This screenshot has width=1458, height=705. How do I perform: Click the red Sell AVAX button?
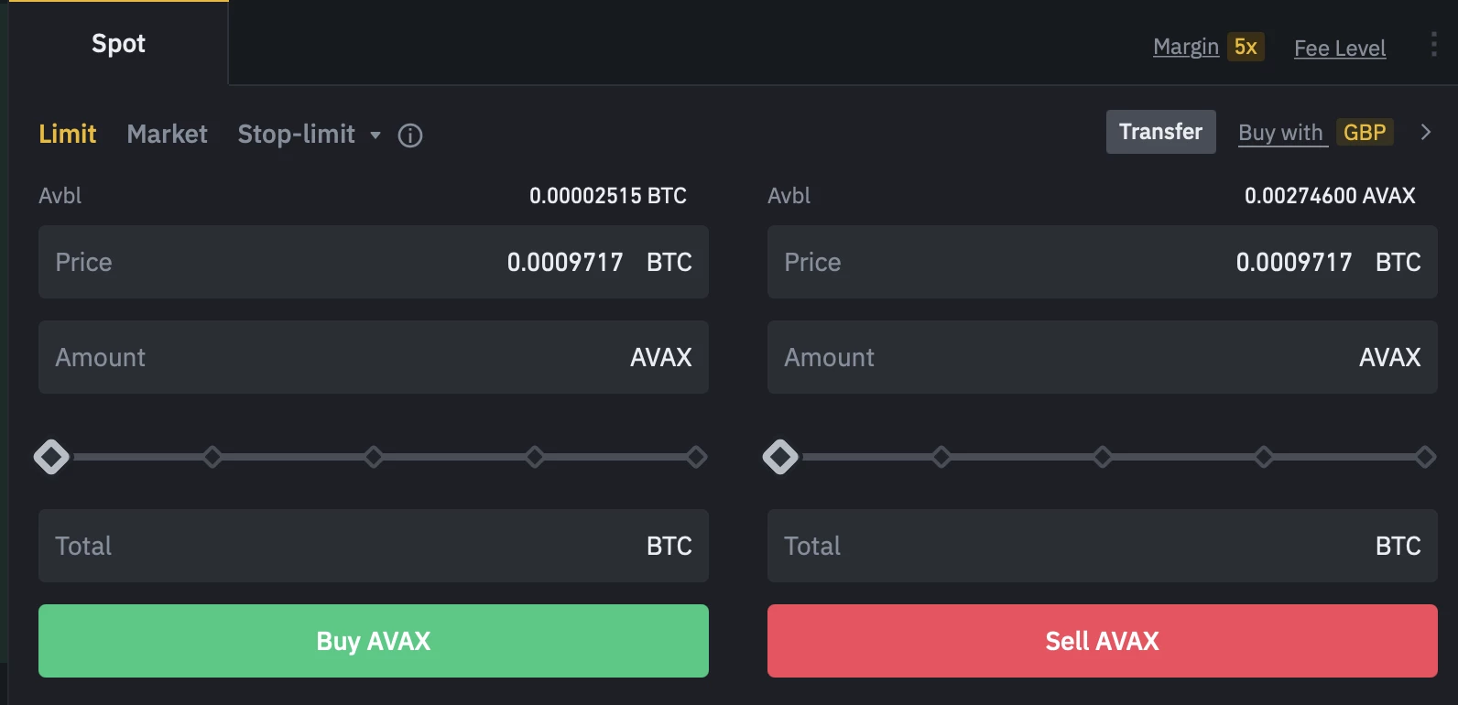click(1102, 641)
